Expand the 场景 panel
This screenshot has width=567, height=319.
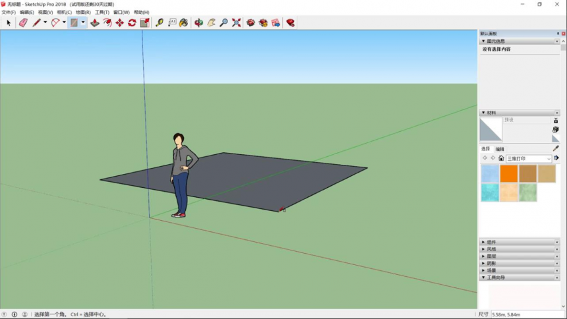click(x=483, y=270)
